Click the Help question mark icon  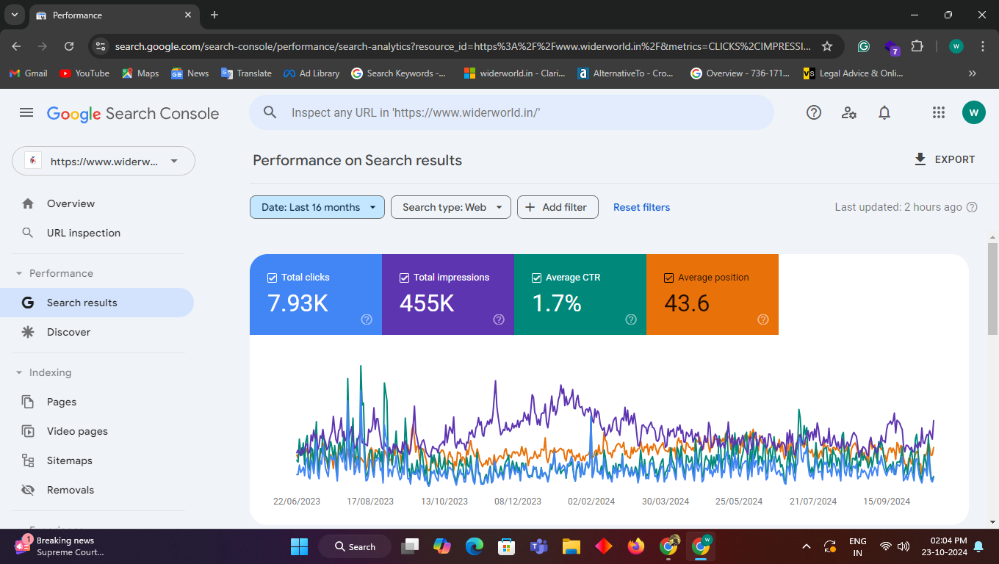(x=813, y=112)
